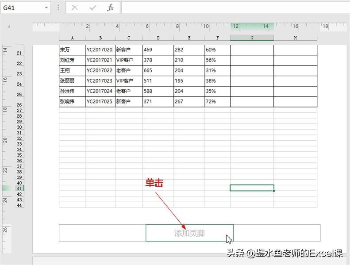
Task: Select row 35 header
Action: (19, 155)
